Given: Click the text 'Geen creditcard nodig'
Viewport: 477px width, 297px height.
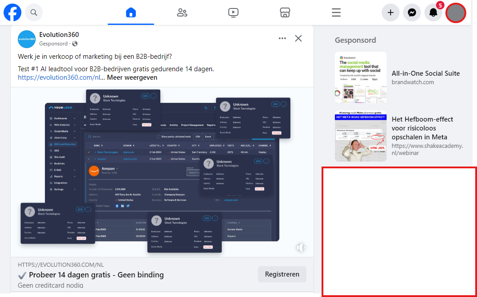Looking at the screenshot, I should (50, 285).
